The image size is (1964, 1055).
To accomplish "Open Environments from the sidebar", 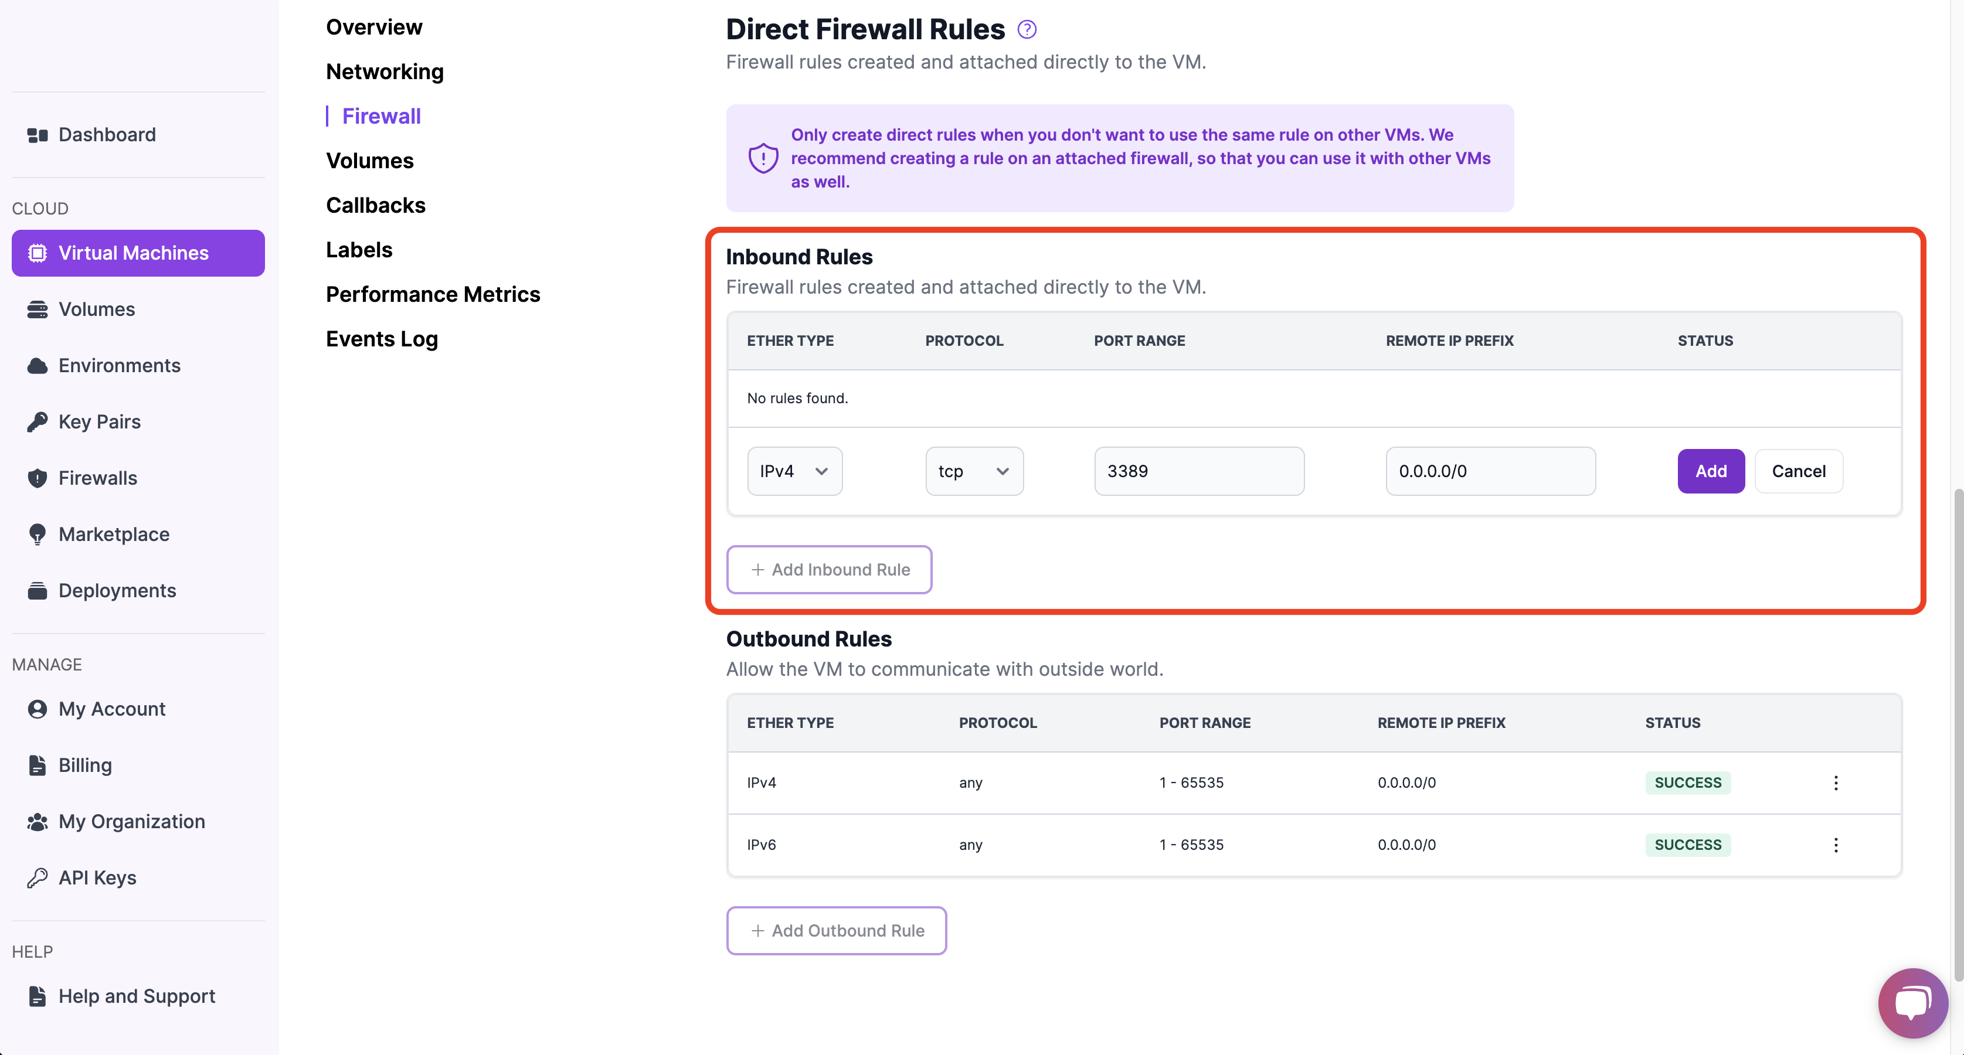I will 119,365.
